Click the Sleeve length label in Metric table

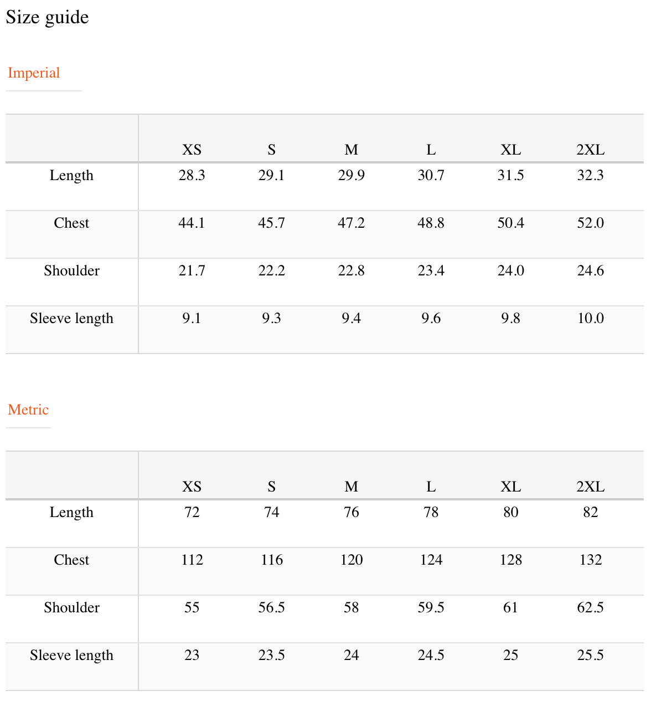pos(72,655)
